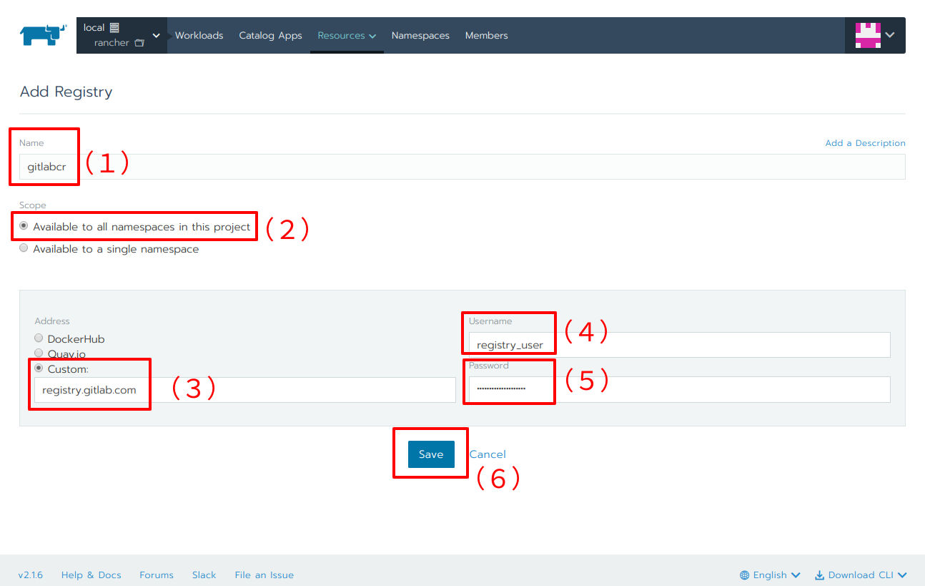Image resolution: width=925 pixels, height=586 pixels.
Task: Save the new registry
Action: 431,454
